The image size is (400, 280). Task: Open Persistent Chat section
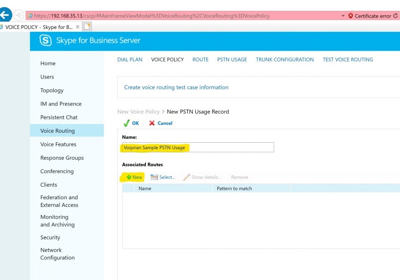[x=59, y=118]
